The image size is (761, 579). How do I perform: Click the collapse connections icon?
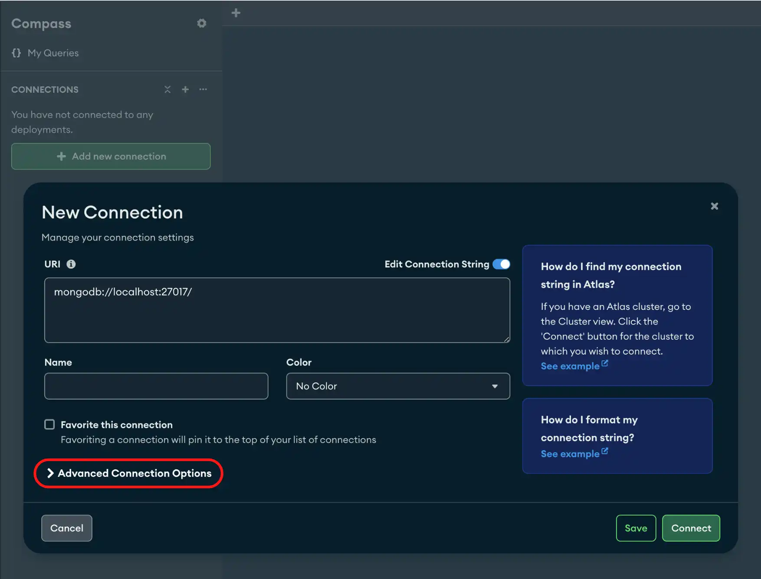[x=167, y=89]
